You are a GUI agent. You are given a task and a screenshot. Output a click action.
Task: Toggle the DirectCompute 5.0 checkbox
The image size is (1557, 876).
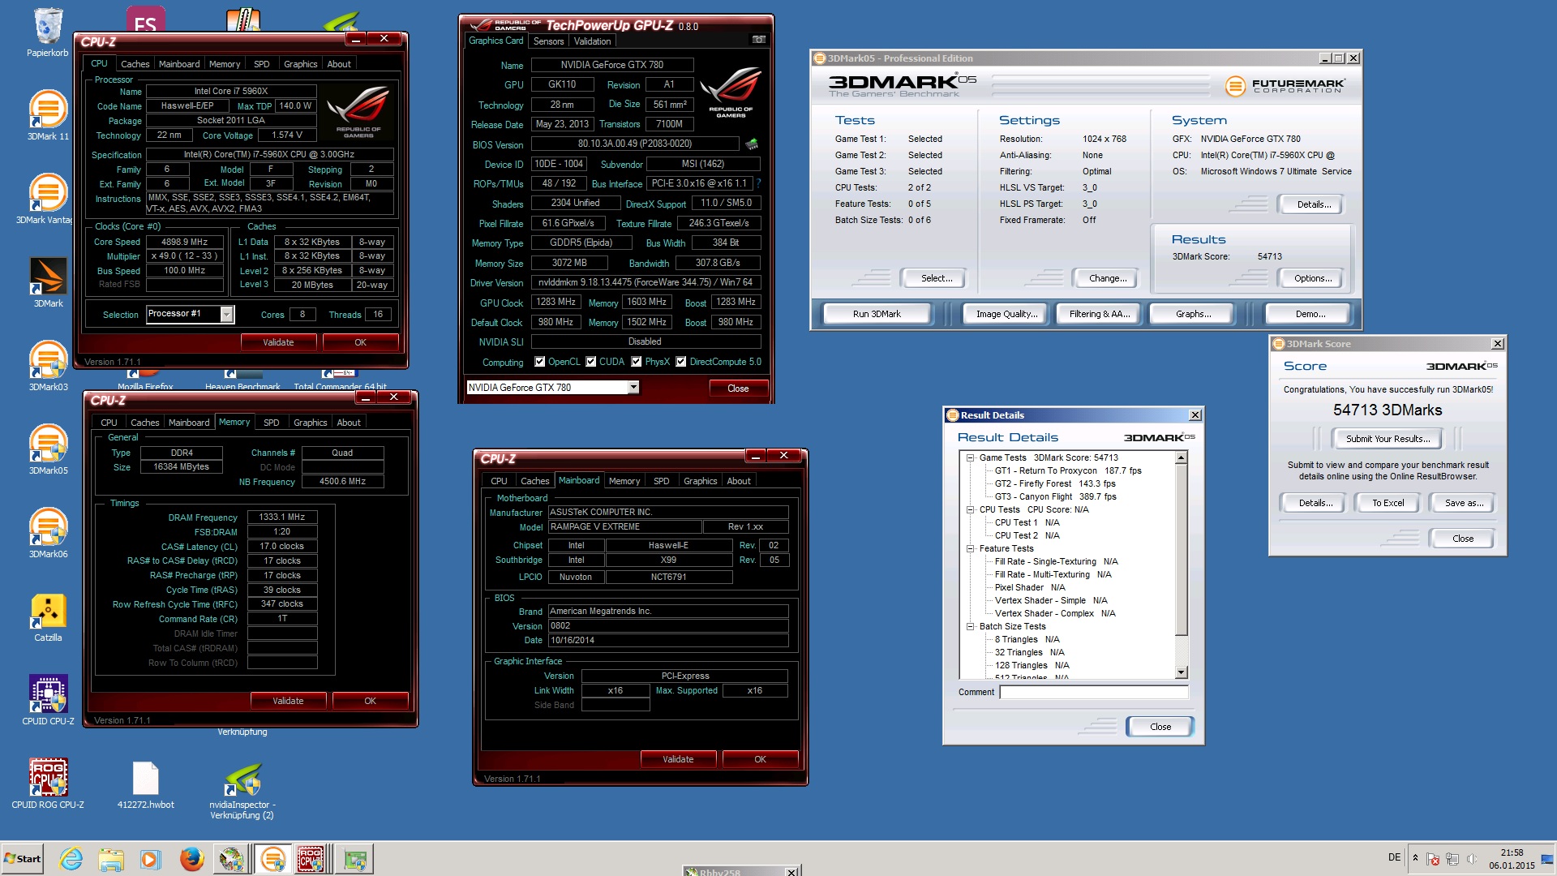pos(681,362)
